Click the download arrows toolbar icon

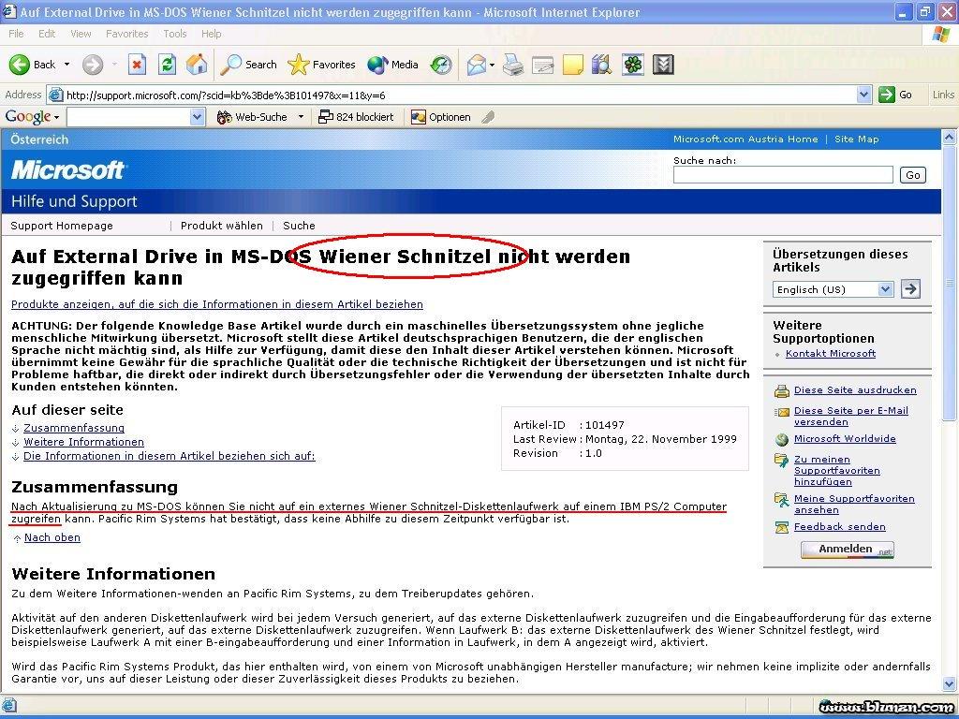click(663, 65)
